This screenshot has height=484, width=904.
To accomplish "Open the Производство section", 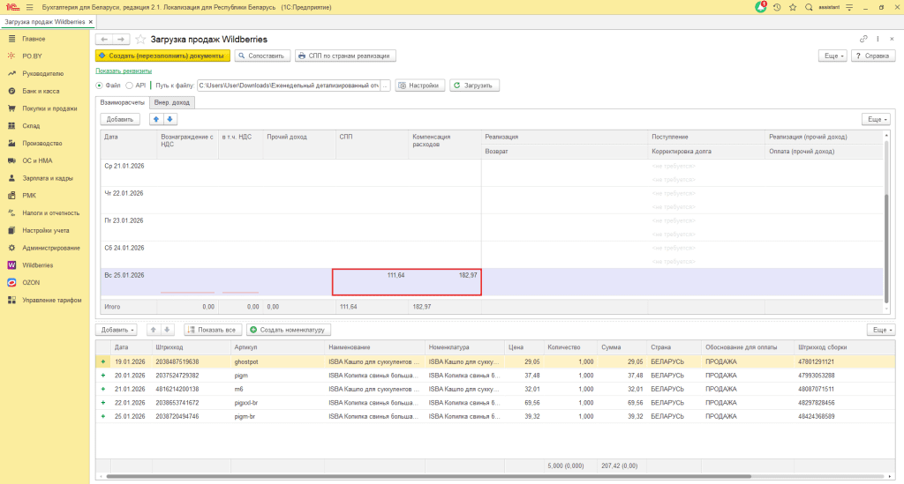I will [42, 144].
